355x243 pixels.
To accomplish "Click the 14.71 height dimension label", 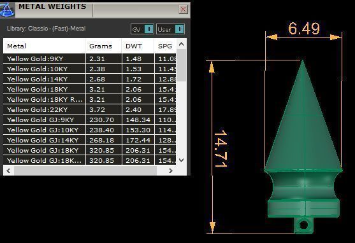I will click(x=221, y=148).
